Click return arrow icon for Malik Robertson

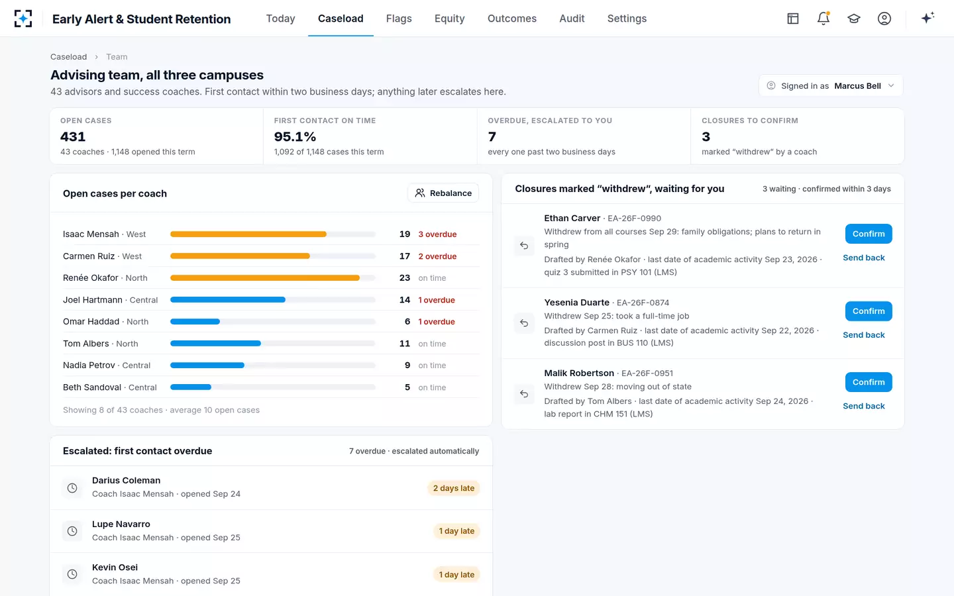tap(524, 394)
